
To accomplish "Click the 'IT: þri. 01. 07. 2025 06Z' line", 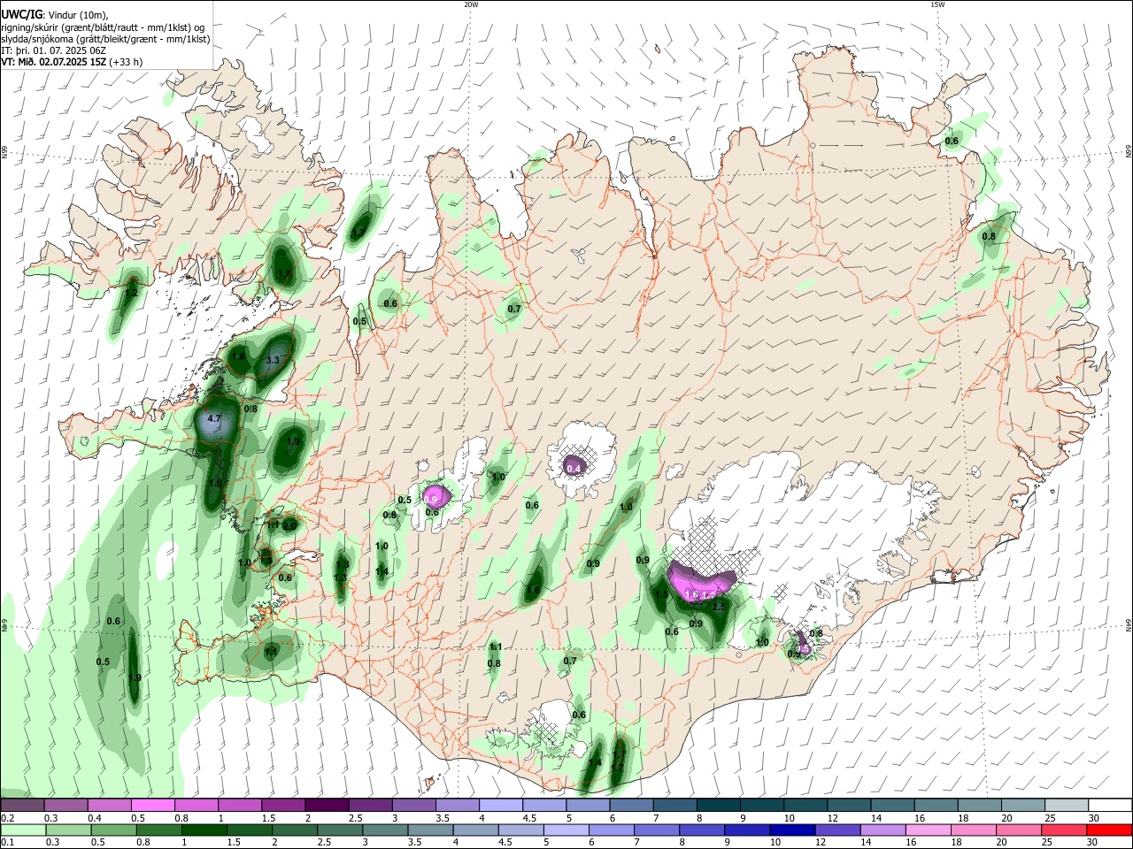I will pos(53,50).
